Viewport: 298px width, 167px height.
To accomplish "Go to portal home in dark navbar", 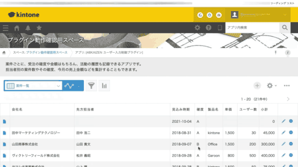I will [17, 28].
